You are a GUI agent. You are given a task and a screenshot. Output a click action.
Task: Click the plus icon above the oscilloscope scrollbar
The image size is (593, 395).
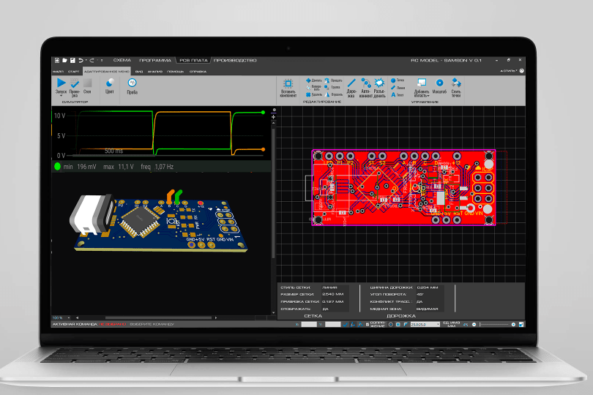(273, 117)
